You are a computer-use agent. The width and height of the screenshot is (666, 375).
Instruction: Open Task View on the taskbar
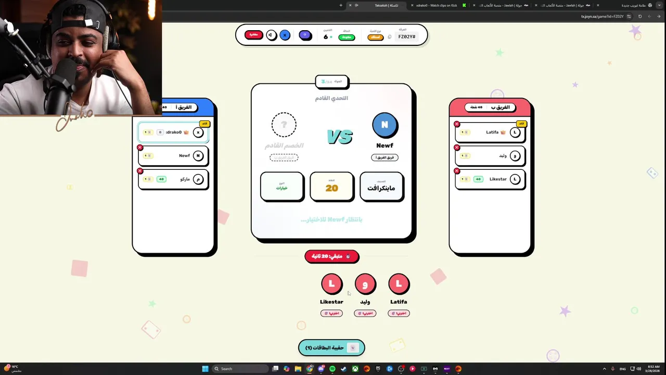(x=275, y=369)
